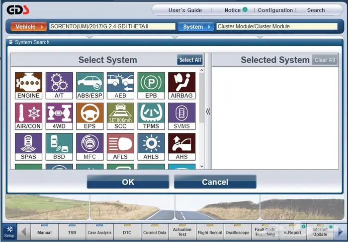The width and height of the screenshot is (348, 242).
Task: Confirm with the OK button
Action: (x=128, y=182)
